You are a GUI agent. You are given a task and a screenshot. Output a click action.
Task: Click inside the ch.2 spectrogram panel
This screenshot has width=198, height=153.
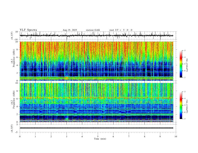(x=96, y=102)
